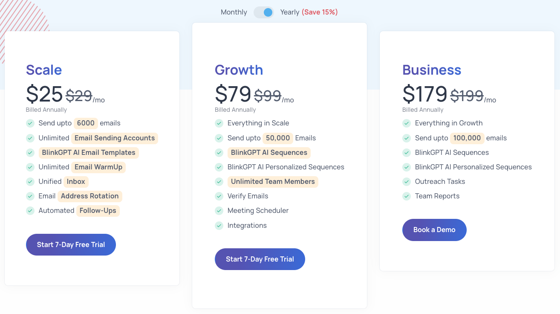Click the Unlimited Team Members highlighted tag
Viewport: 560px width, 314px height.
(273, 182)
